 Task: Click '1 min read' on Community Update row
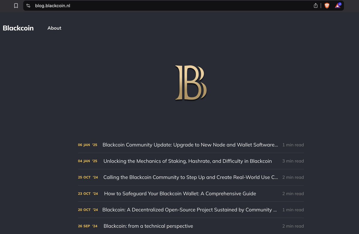pyautogui.click(x=293, y=145)
